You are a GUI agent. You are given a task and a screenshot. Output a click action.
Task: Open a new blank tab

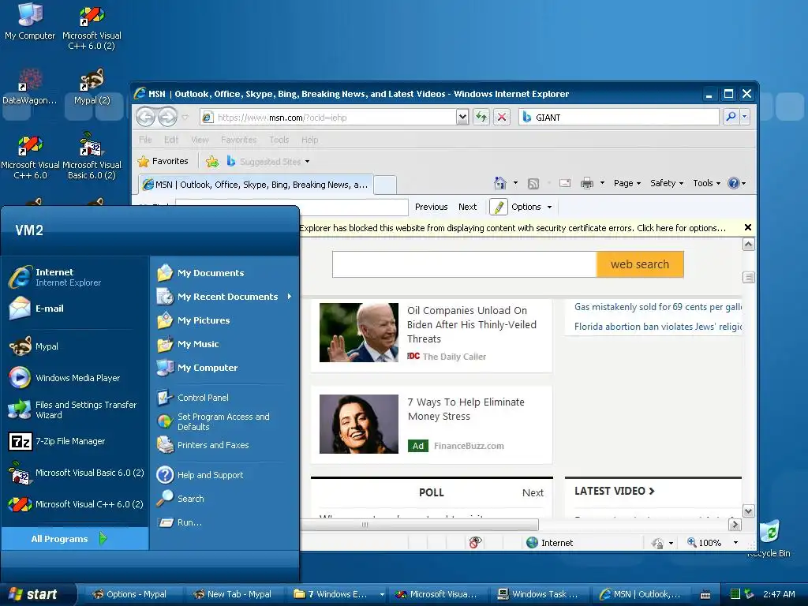coord(385,185)
